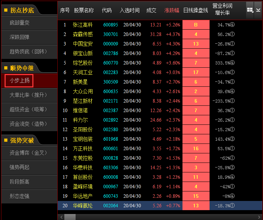The height and width of the screenshot is (220, 263).
Task: Select stock 张江高科
Action: pyautogui.click(x=83, y=25)
